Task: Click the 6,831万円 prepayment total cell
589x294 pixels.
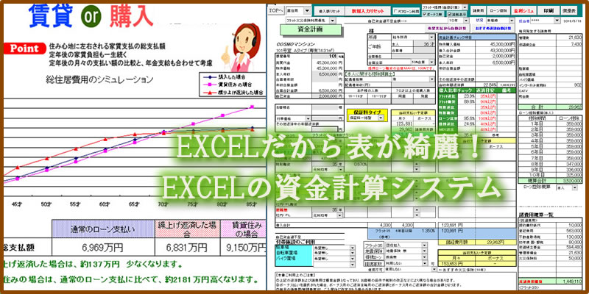Action: point(187,248)
